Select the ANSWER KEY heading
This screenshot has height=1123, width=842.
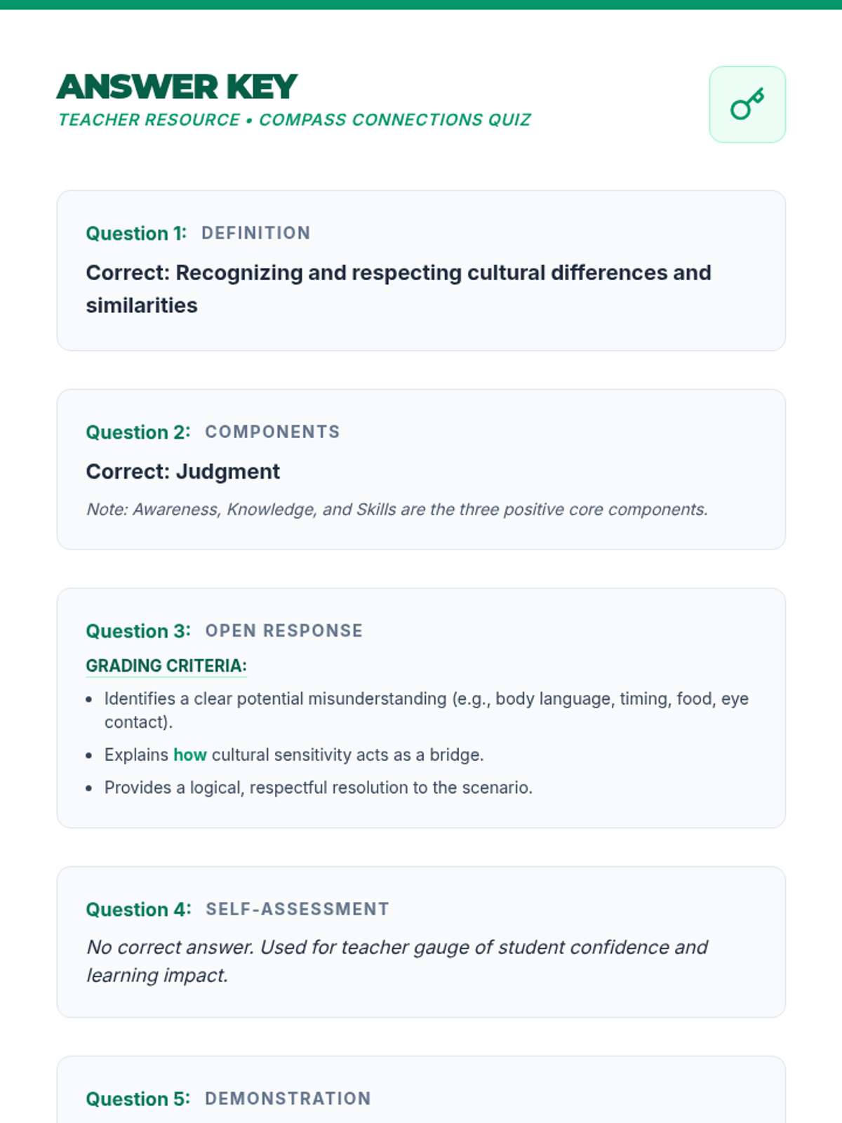point(178,88)
